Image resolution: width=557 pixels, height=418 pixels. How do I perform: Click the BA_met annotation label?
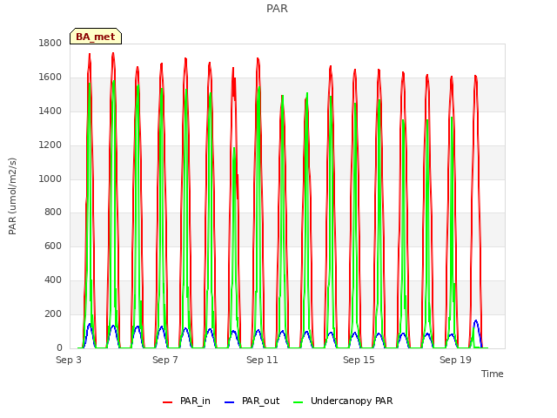(x=96, y=37)
